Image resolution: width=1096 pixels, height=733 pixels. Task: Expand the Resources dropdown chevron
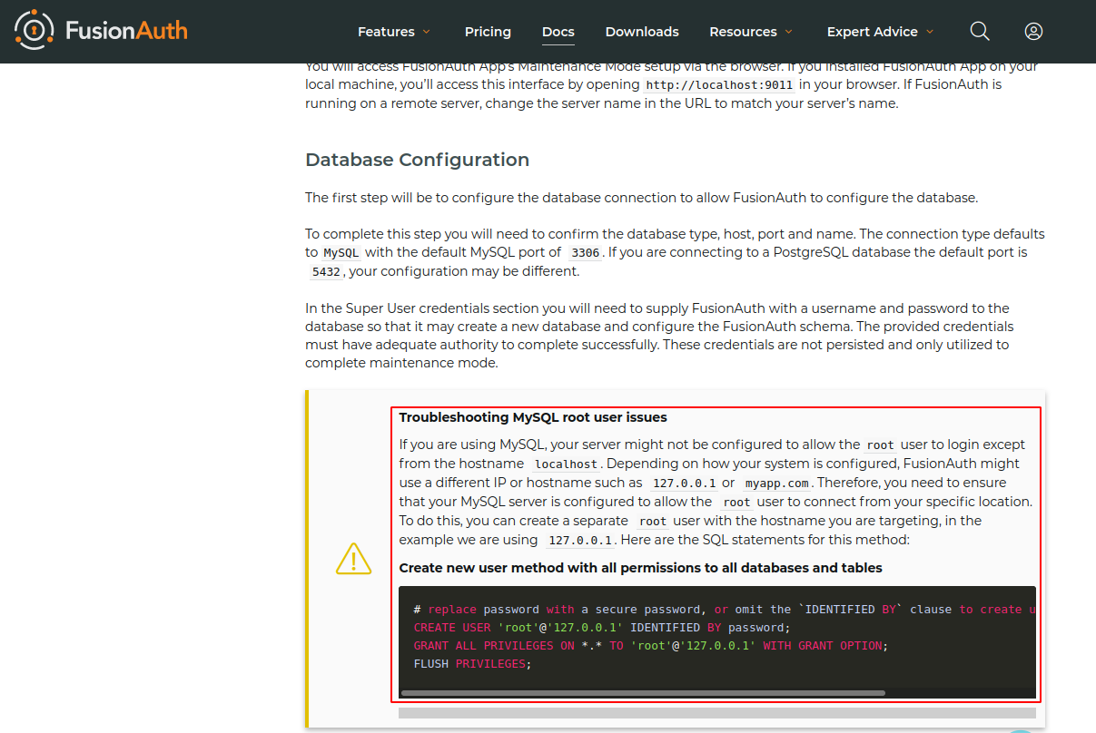point(788,32)
